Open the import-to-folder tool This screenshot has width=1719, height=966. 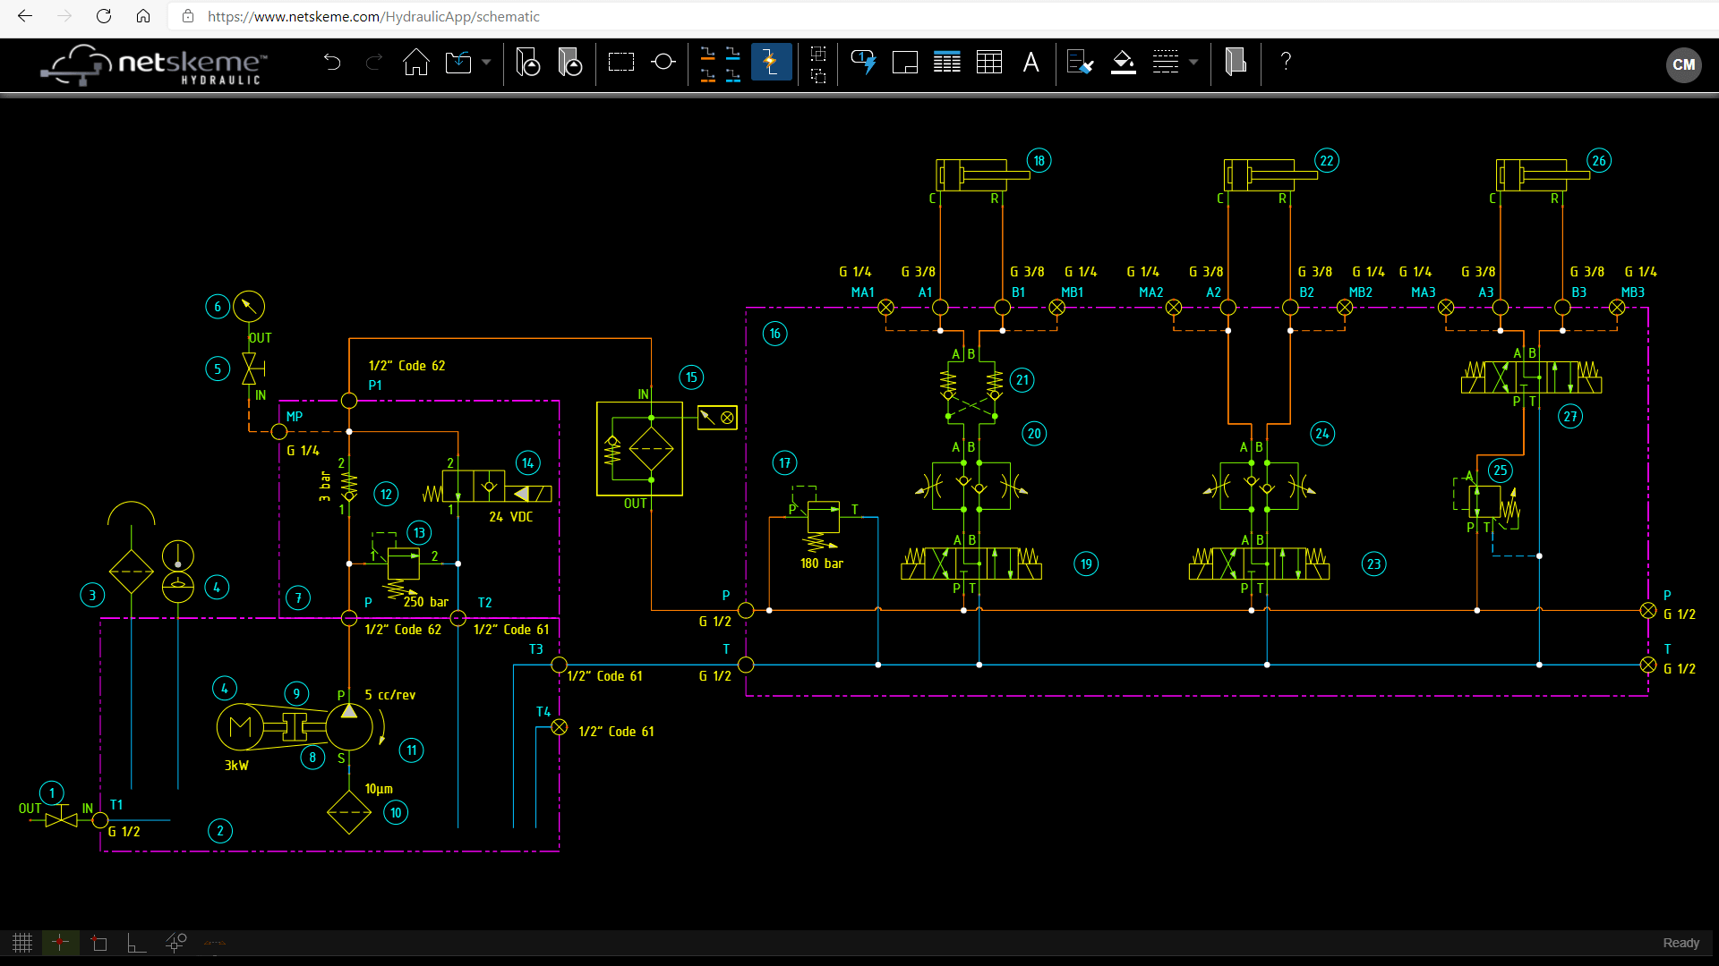458,62
